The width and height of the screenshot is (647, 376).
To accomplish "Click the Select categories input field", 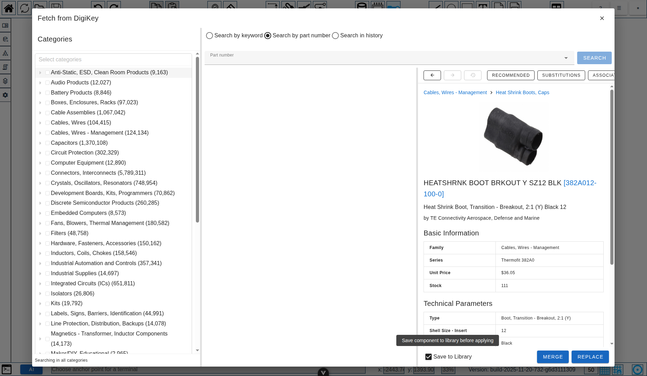I will [113, 60].
